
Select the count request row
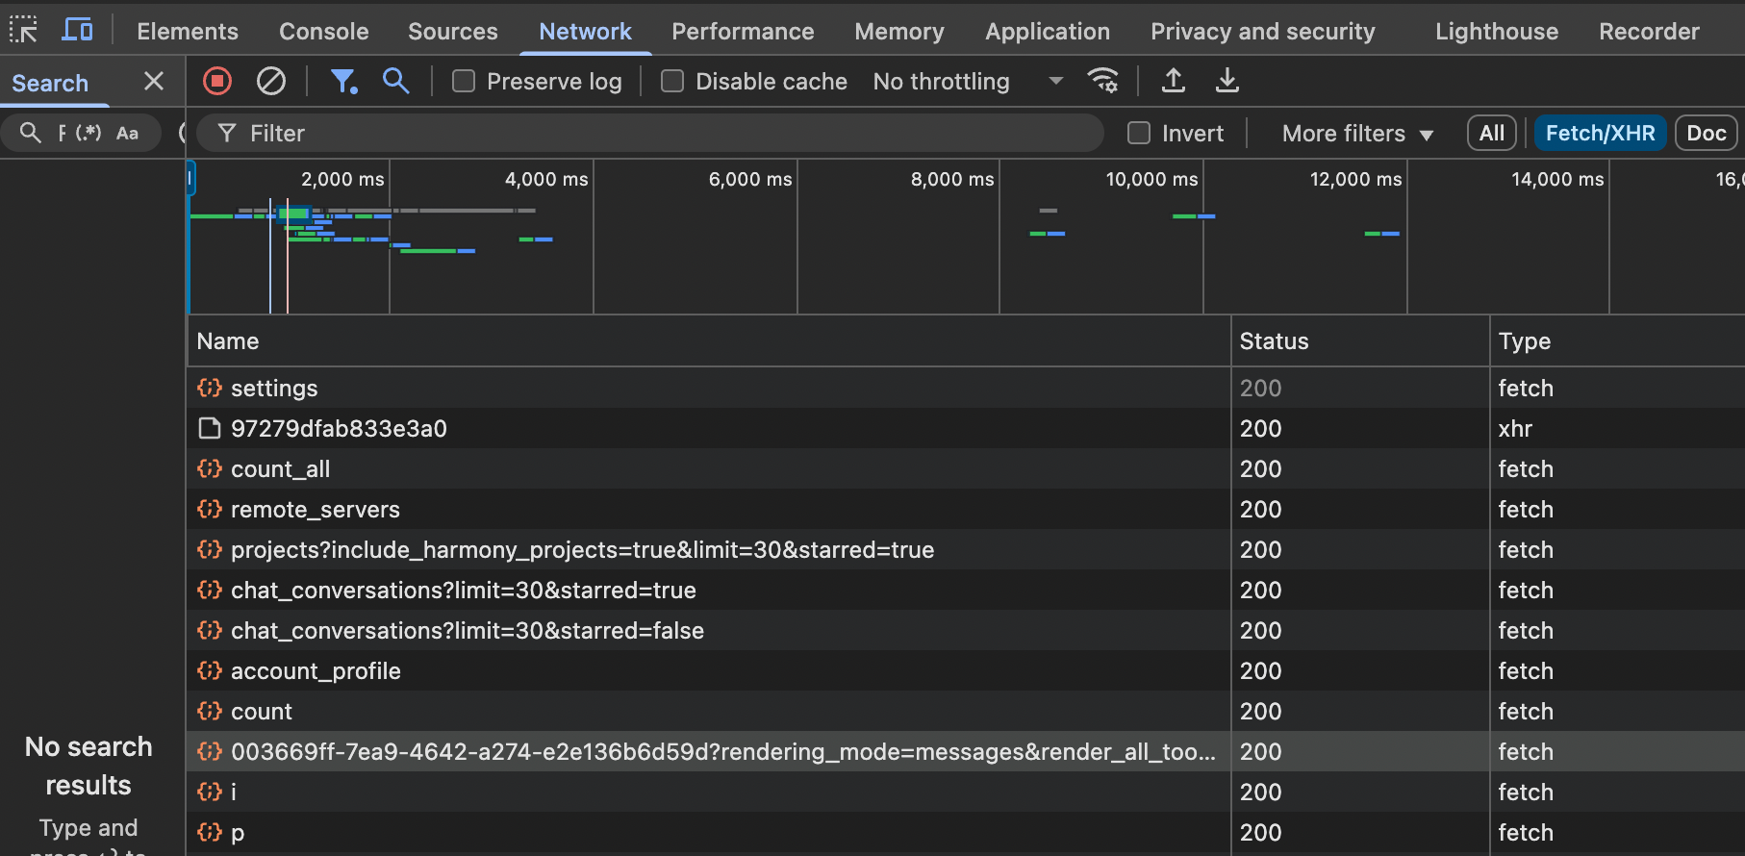point(966,711)
